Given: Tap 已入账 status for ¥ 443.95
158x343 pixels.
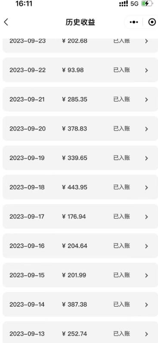Looking at the screenshot, I should (x=122, y=187).
